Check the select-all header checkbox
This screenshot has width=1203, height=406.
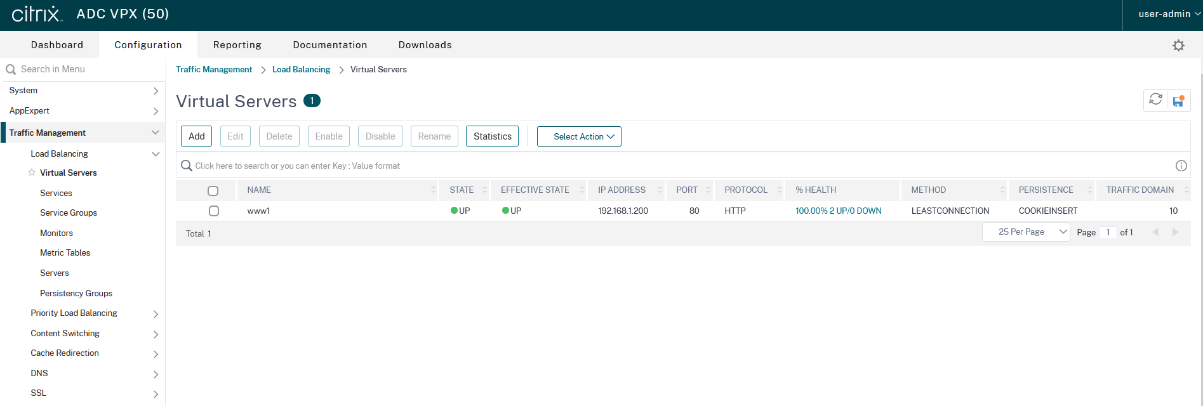click(x=213, y=190)
